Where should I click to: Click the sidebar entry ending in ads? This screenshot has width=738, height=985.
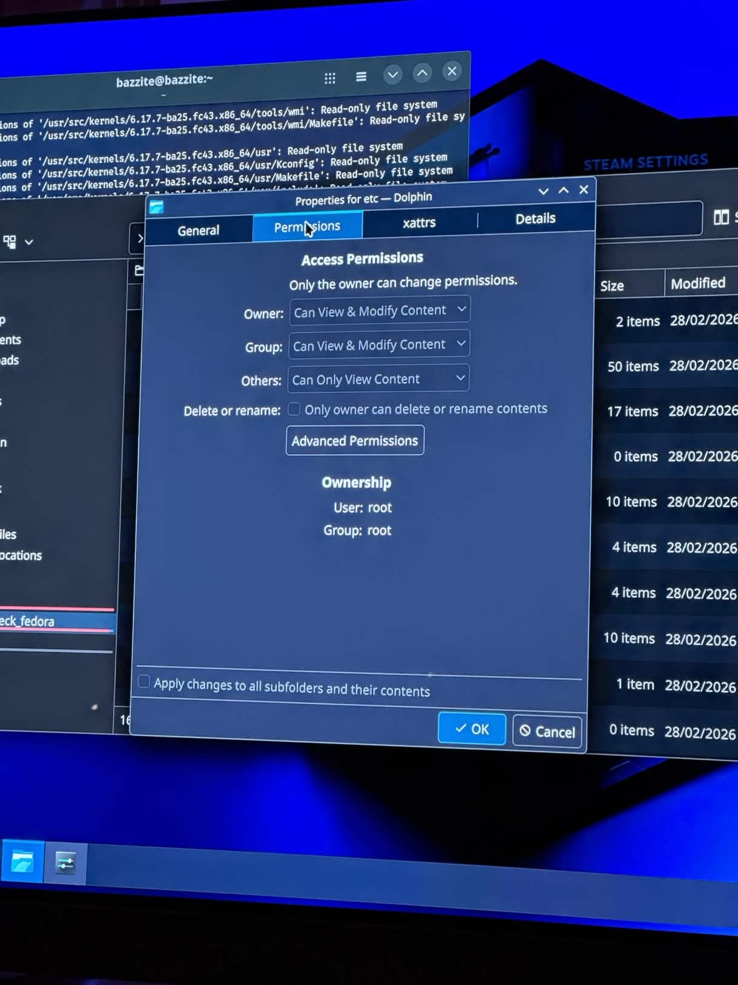pyautogui.click(x=10, y=360)
